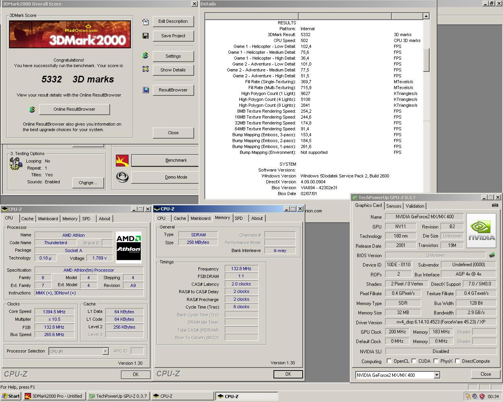This screenshot has width=503, height=402.
Task: Click the Demo Mode disc icon
Action: pos(122,177)
